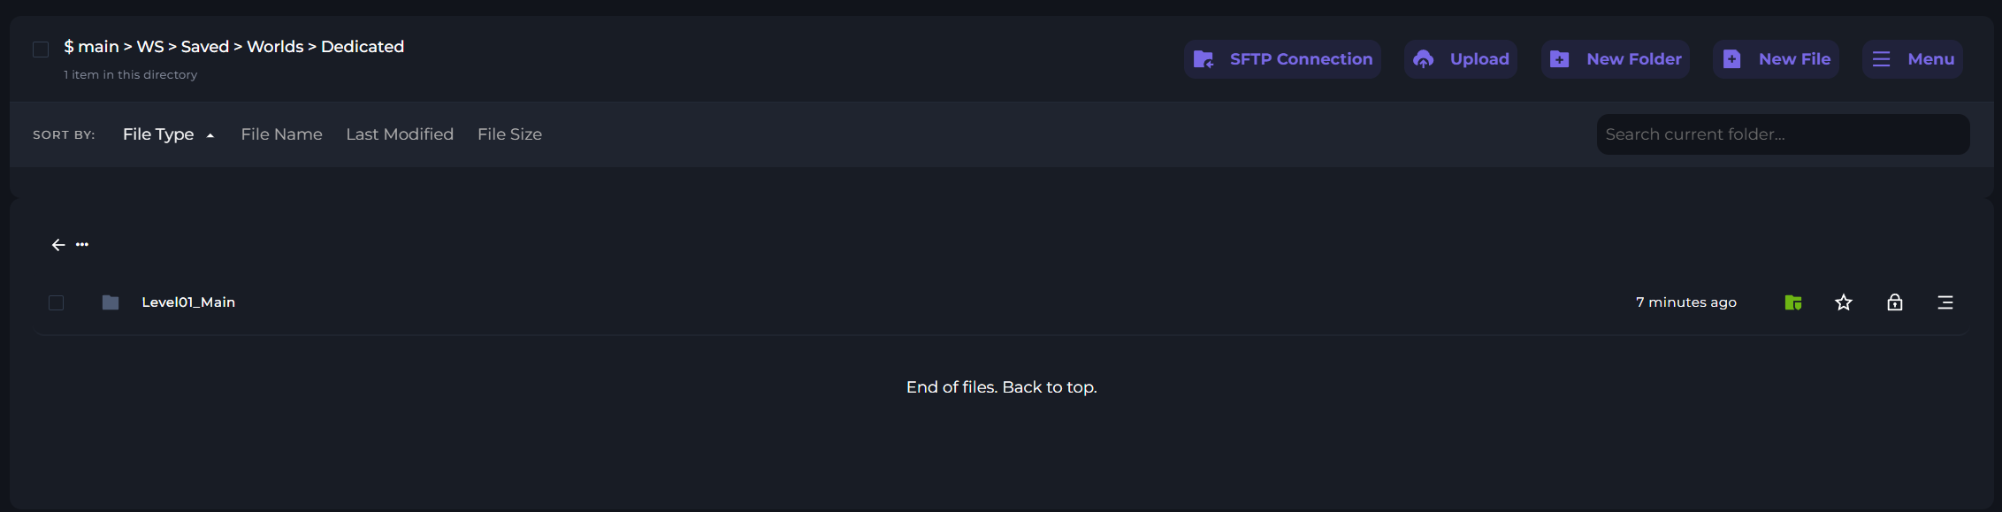
Task: Navigate to Worlds in the breadcrumb
Action: click(275, 47)
